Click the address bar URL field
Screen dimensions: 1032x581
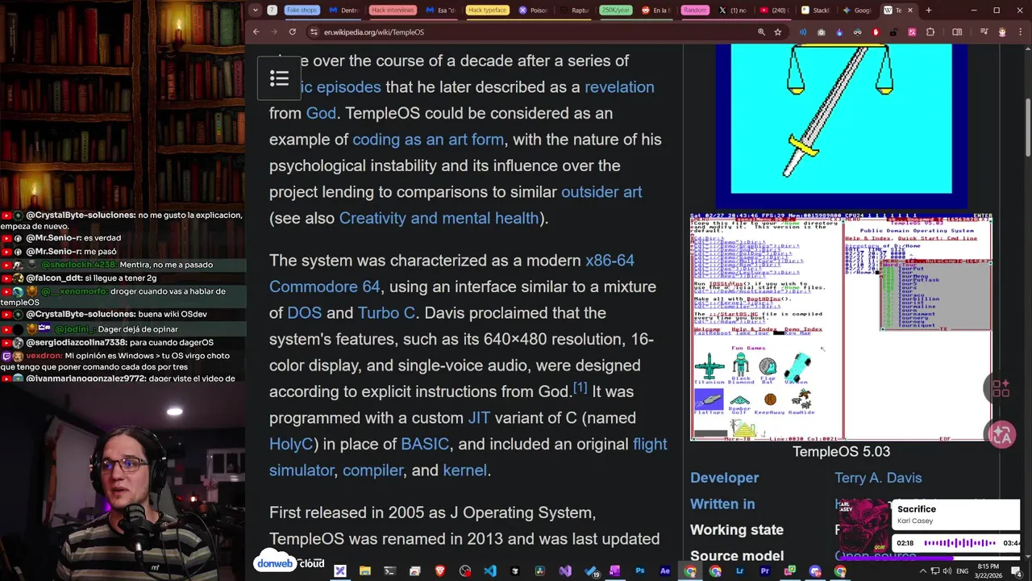[532, 31]
